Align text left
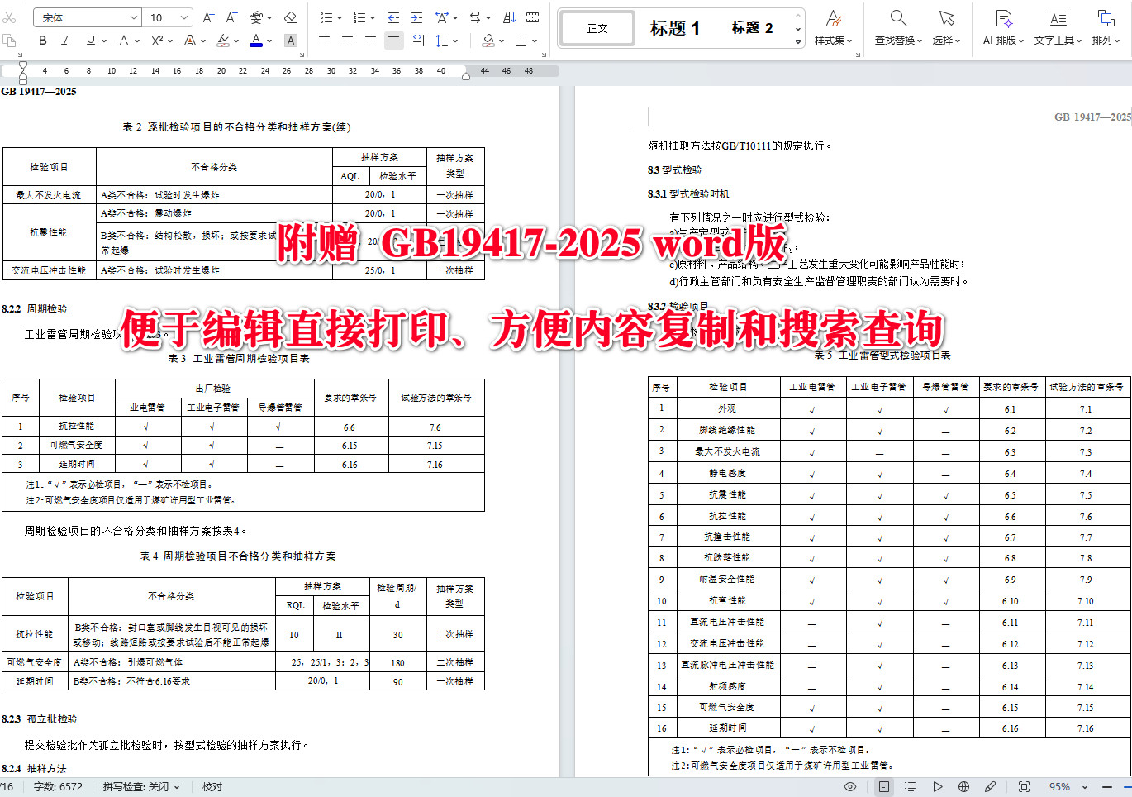 [324, 41]
